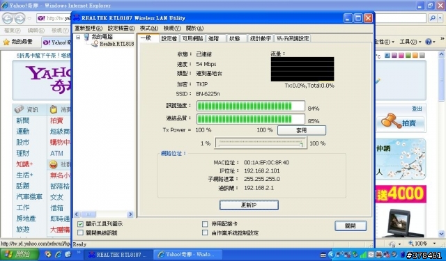This screenshot has height=261, width=446.
Task: Open the 編輯(E) menu in Internet Explorer
Action: 36,30
